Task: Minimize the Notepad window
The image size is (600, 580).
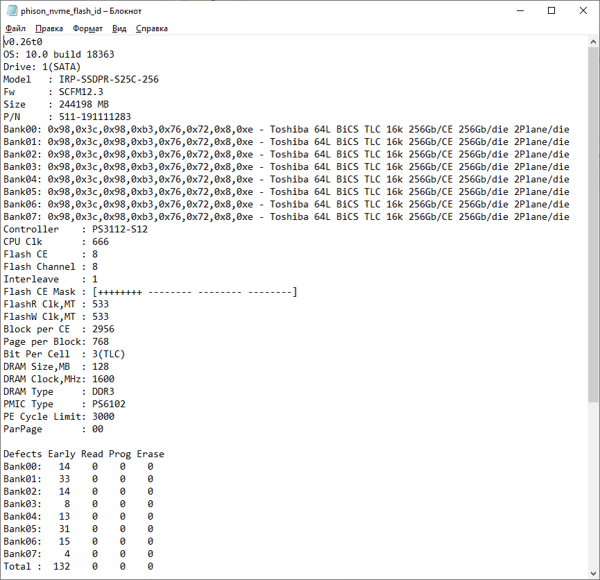Action: (520, 10)
